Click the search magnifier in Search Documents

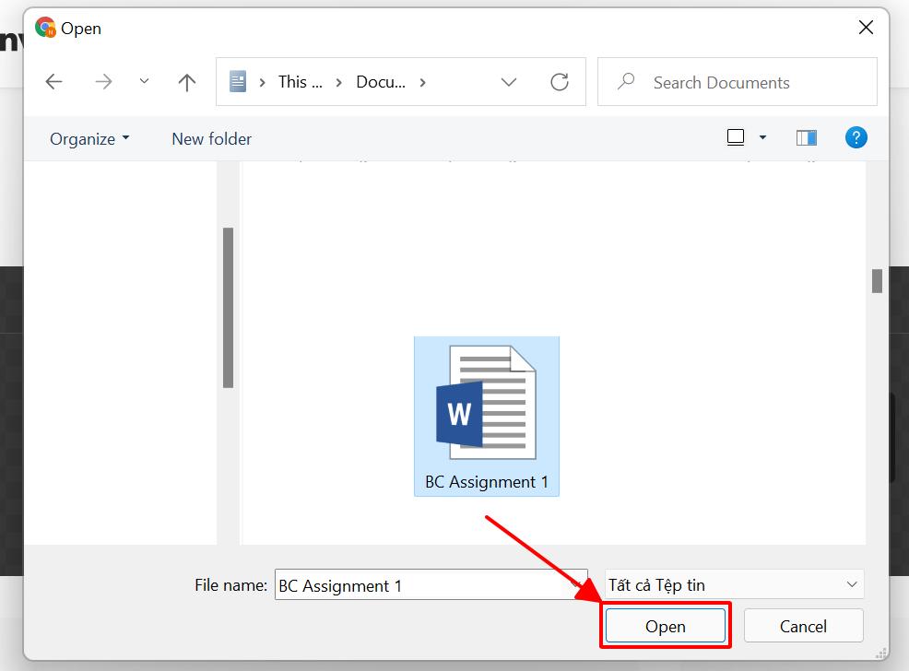[626, 82]
